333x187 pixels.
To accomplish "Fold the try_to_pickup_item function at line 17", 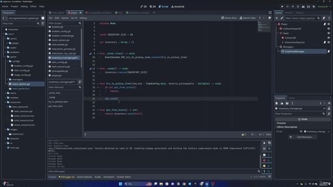I will tap(98, 84).
